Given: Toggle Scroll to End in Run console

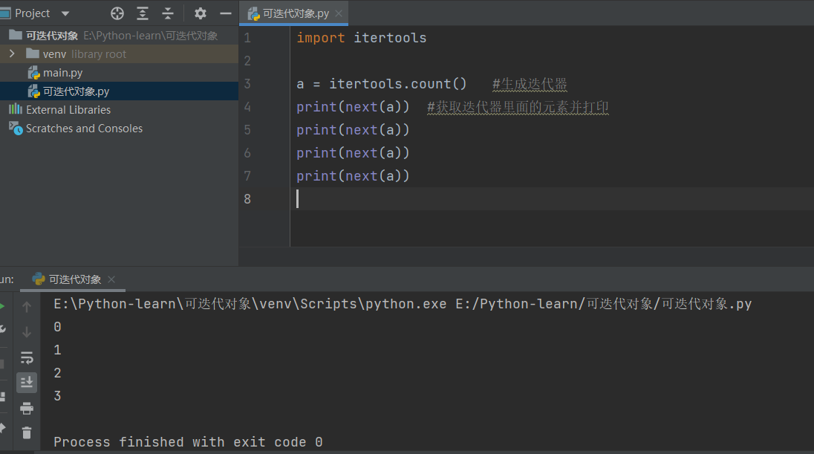Looking at the screenshot, I should tap(27, 383).
